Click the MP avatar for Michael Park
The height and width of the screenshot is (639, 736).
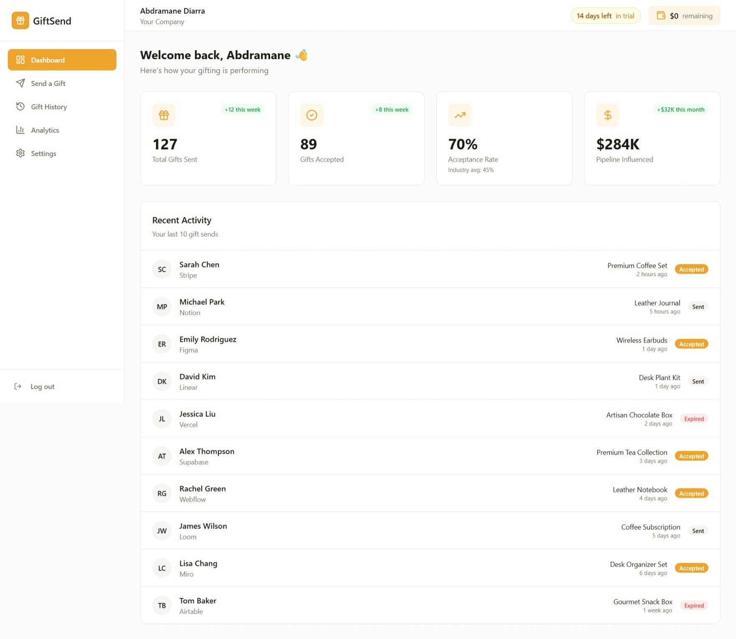[162, 307]
